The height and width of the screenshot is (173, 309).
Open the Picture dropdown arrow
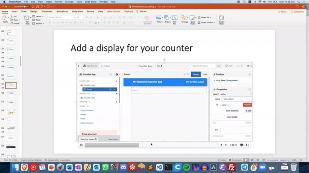[x=162, y=18]
